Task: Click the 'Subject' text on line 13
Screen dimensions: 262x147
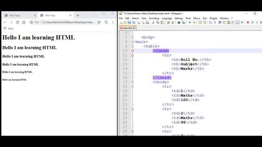Action: point(189,64)
